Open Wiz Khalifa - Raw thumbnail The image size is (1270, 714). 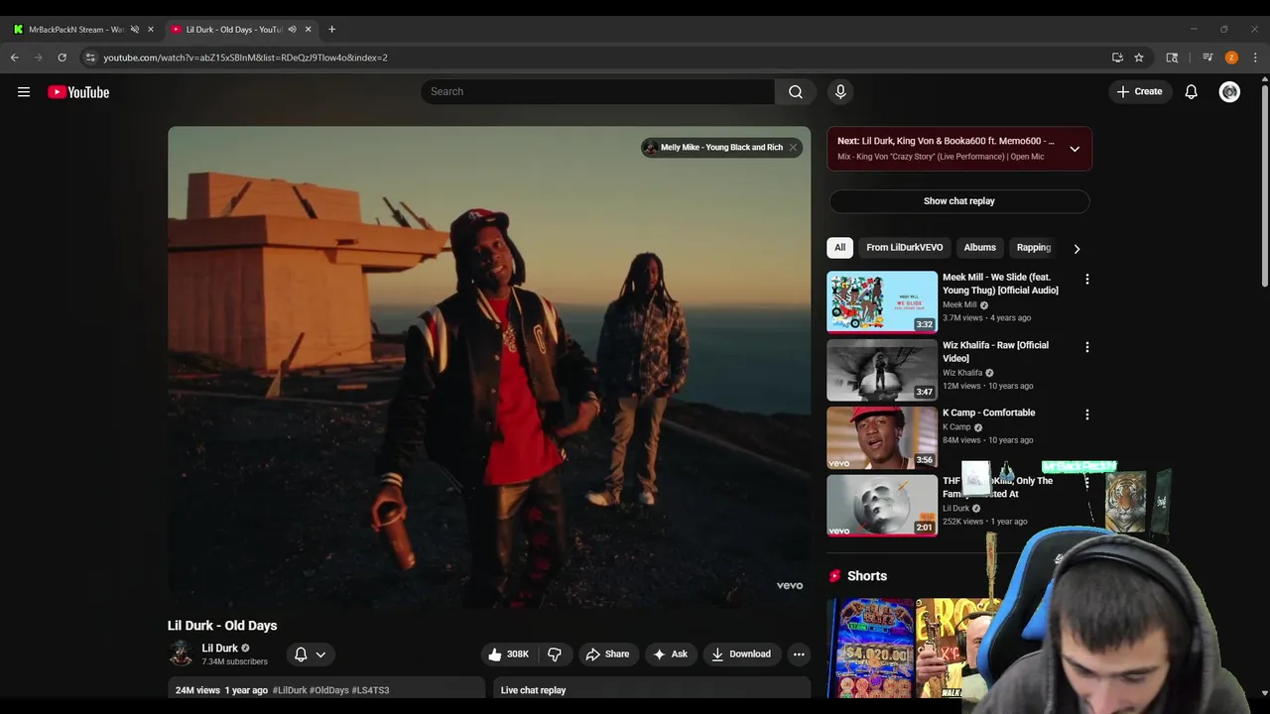[882, 370]
